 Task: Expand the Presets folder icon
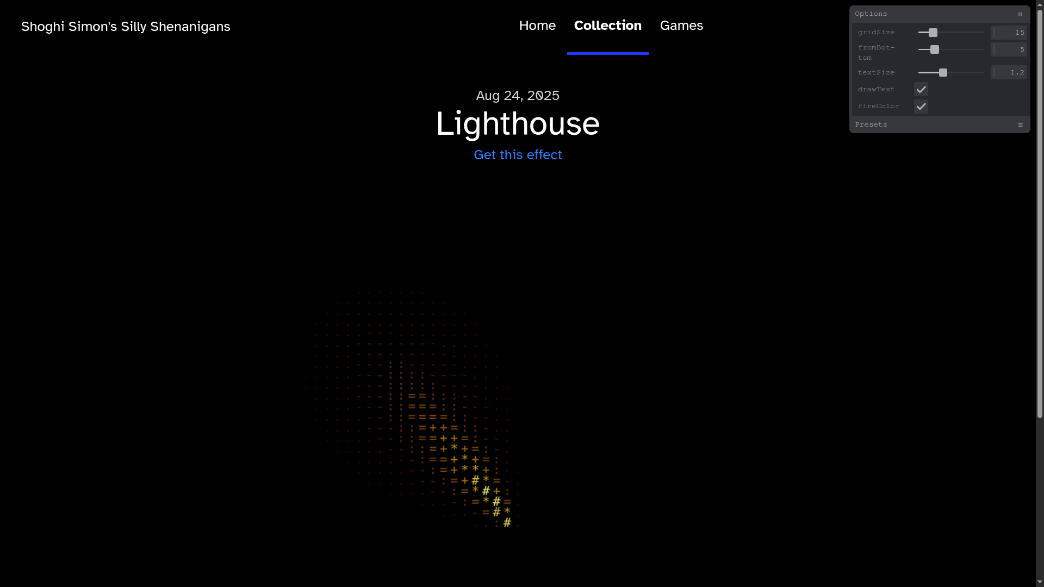pyautogui.click(x=1020, y=125)
